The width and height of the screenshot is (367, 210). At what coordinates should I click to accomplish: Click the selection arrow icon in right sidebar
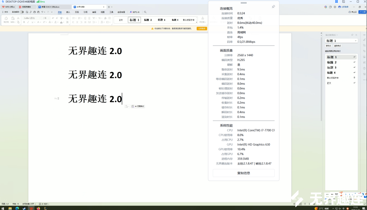[x=364, y=45]
